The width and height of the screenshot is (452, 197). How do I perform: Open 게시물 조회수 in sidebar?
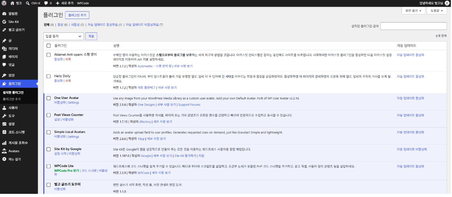[19, 143]
